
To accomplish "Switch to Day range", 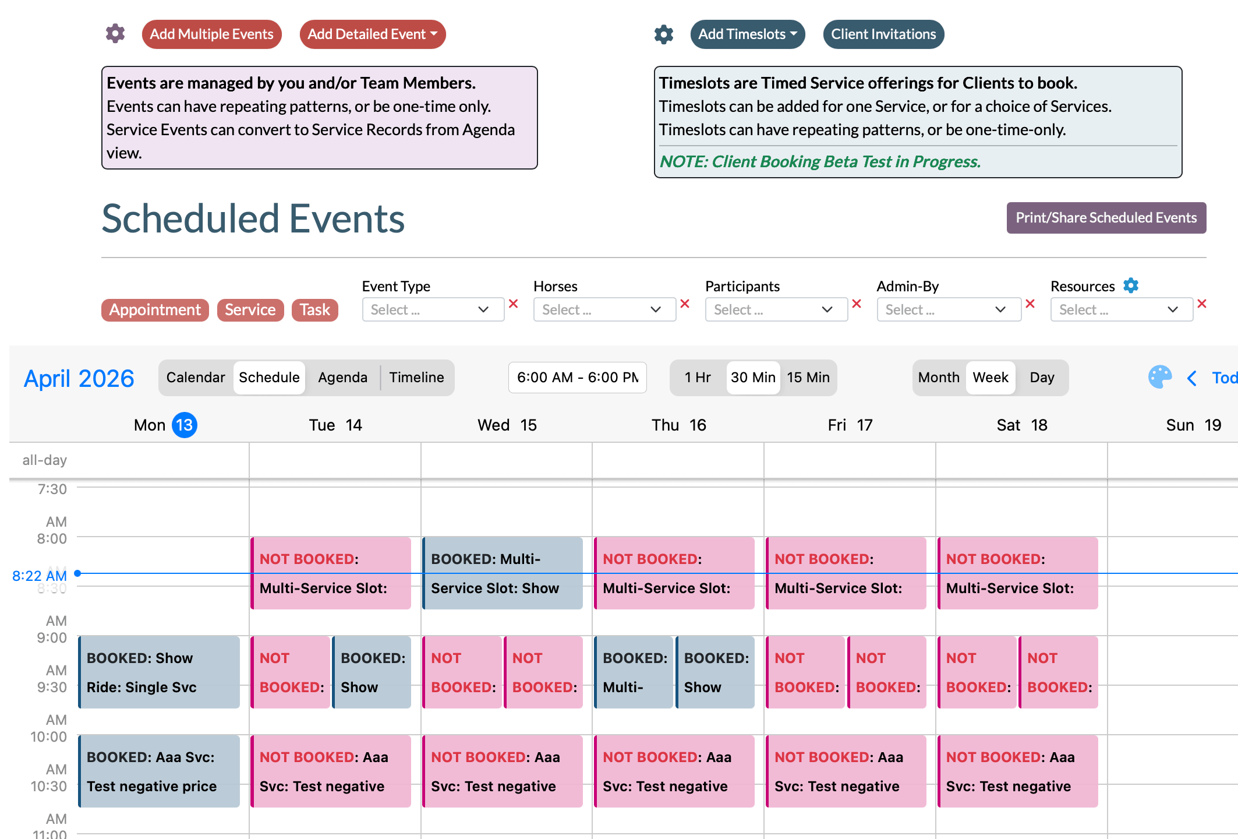I will pos(1042,378).
